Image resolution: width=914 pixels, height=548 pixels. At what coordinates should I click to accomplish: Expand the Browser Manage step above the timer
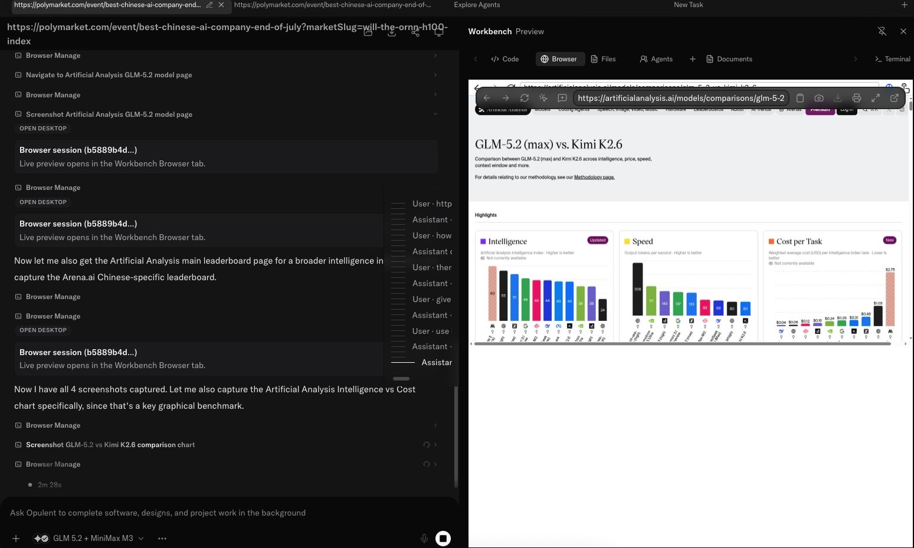click(225, 464)
